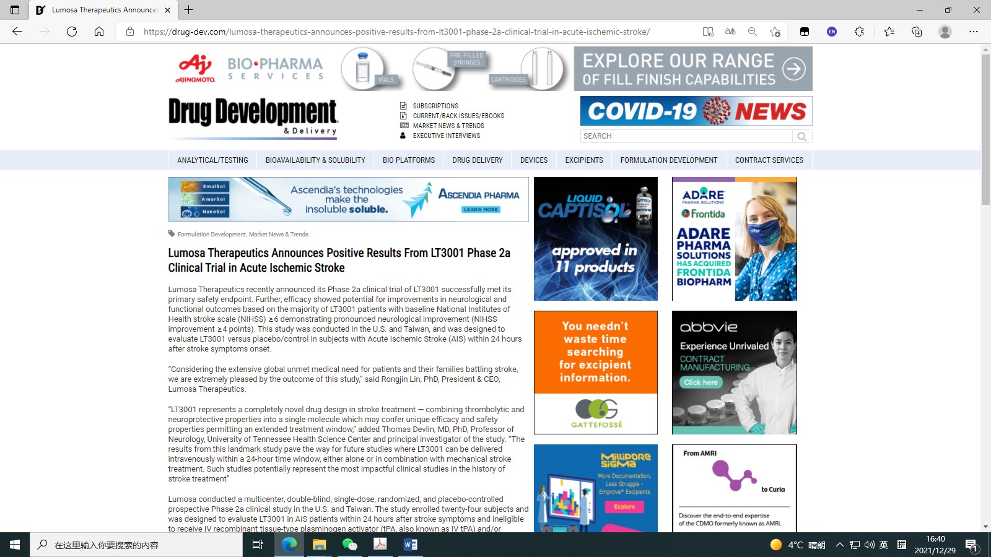
Task: Add this page to favorites
Action: [x=775, y=32]
